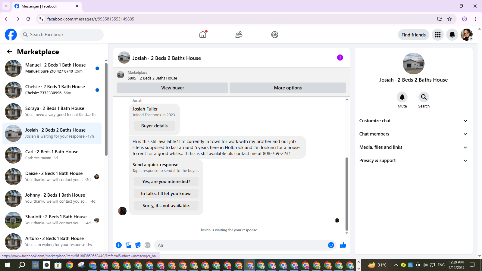Open Sharlott's 2 Beds 1 Bath House chat

[x=52, y=220]
